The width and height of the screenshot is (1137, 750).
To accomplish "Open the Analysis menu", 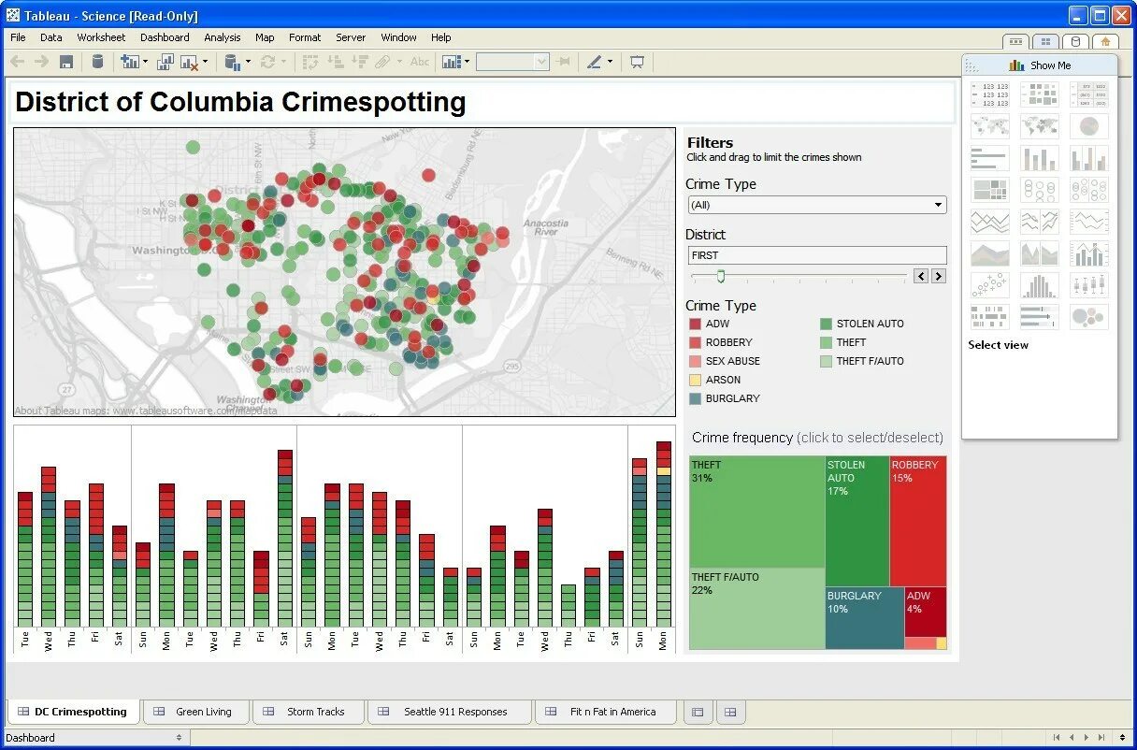I will (x=223, y=37).
